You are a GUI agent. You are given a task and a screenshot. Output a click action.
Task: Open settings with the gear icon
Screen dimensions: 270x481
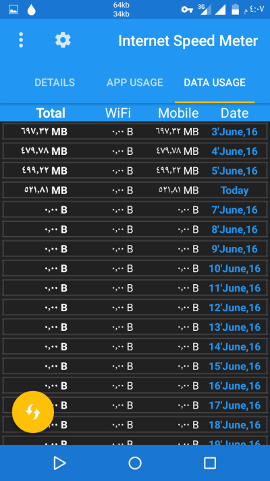point(63,40)
